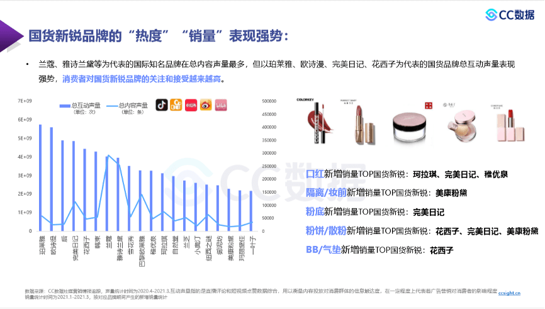Click the 自然堂 axis label

(x=175, y=245)
